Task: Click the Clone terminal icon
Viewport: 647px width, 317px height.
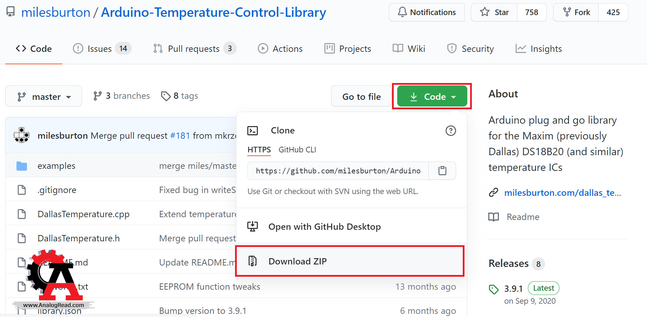Action: [x=253, y=131]
